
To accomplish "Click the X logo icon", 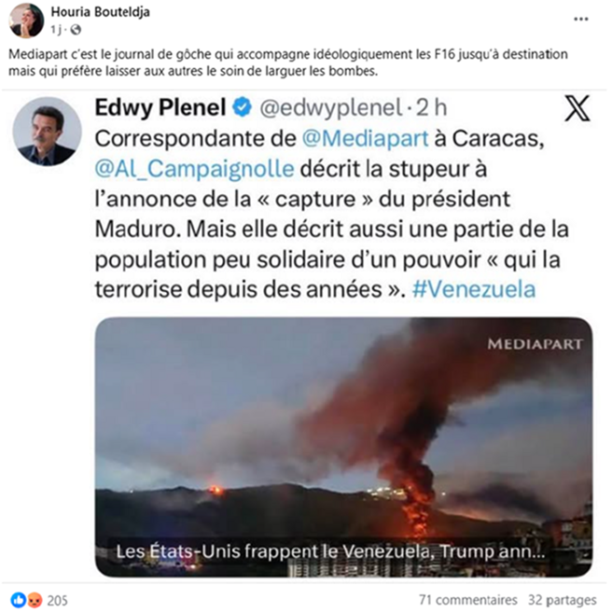I will 577,108.
